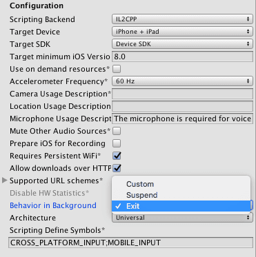The width and height of the screenshot is (256, 257).
Task: Uncheck Requires Persistent WiFi
Action: [117, 156]
